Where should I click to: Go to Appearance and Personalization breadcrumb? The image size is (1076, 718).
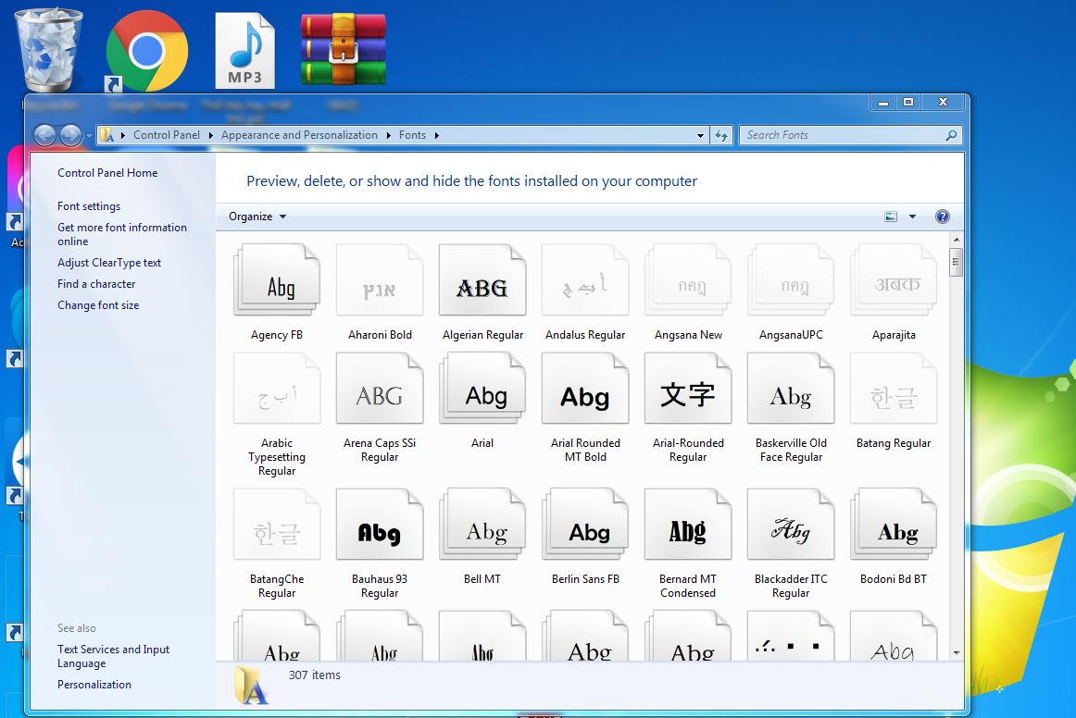tap(299, 135)
